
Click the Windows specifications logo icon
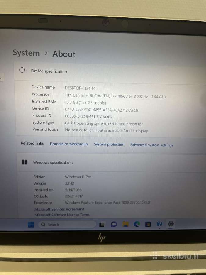pyautogui.click(x=25, y=162)
